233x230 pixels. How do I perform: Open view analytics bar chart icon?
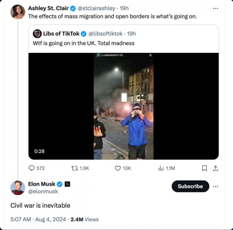point(161,168)
